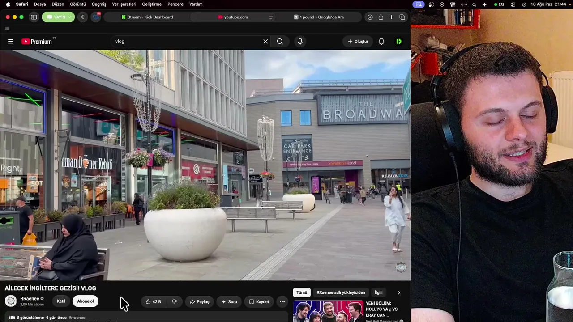Open the YouTube guide hamburger menu

[x=11, y=42]
